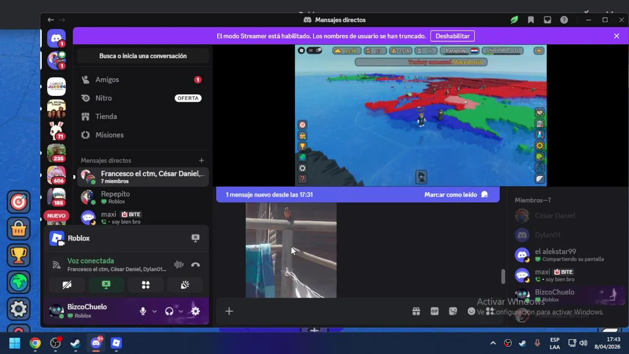
Task: Click the Voz conectada status text
Action: coord(90,261)
